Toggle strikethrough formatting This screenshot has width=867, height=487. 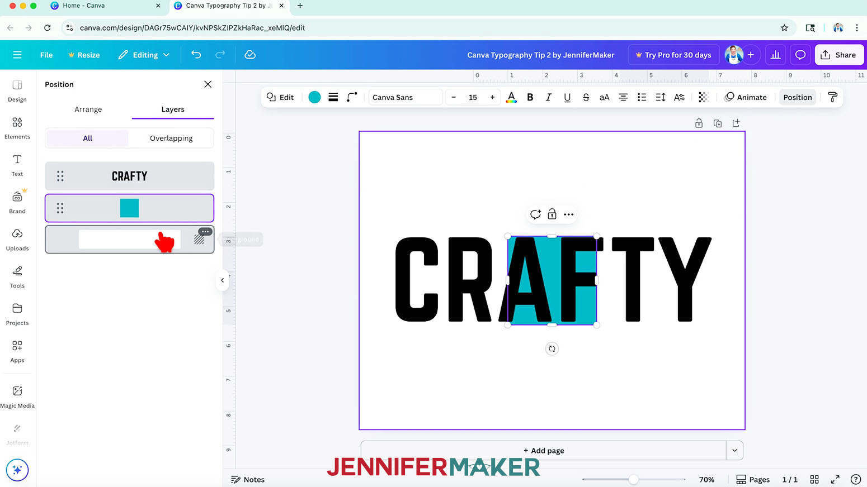point(586,97)
